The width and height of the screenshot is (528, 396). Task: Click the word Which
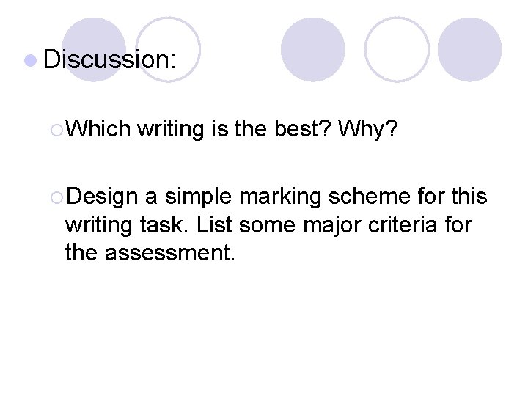pyautogui.click(x=98, y=130)
